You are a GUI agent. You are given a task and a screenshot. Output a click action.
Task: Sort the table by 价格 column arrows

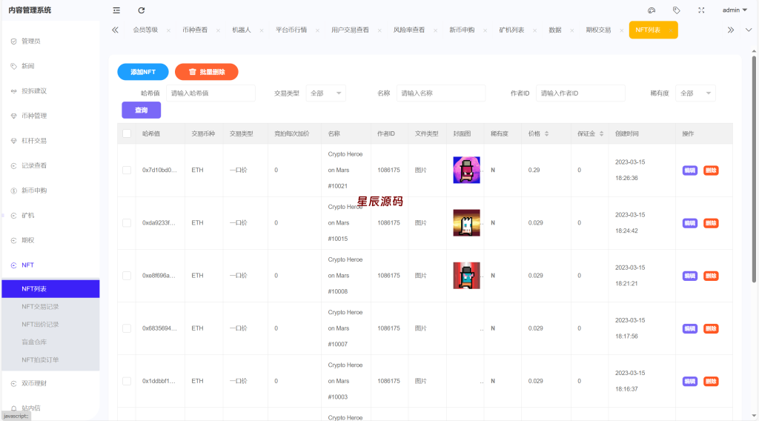[x=546, y=133]
